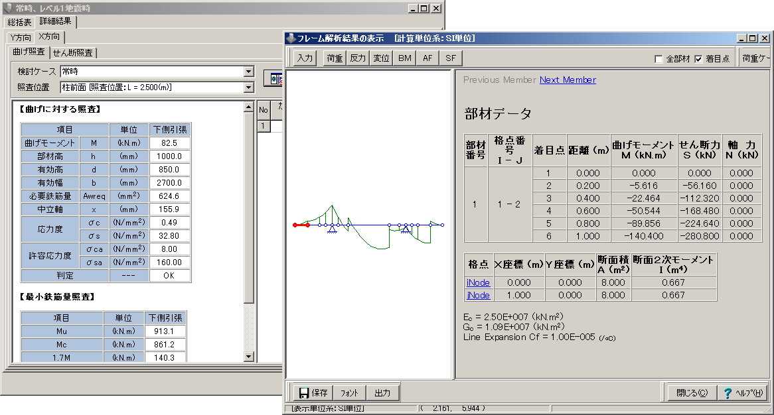Click scroll-up arrow of bending check panel
Screen dimensions: 774x415
coord(249,107)
